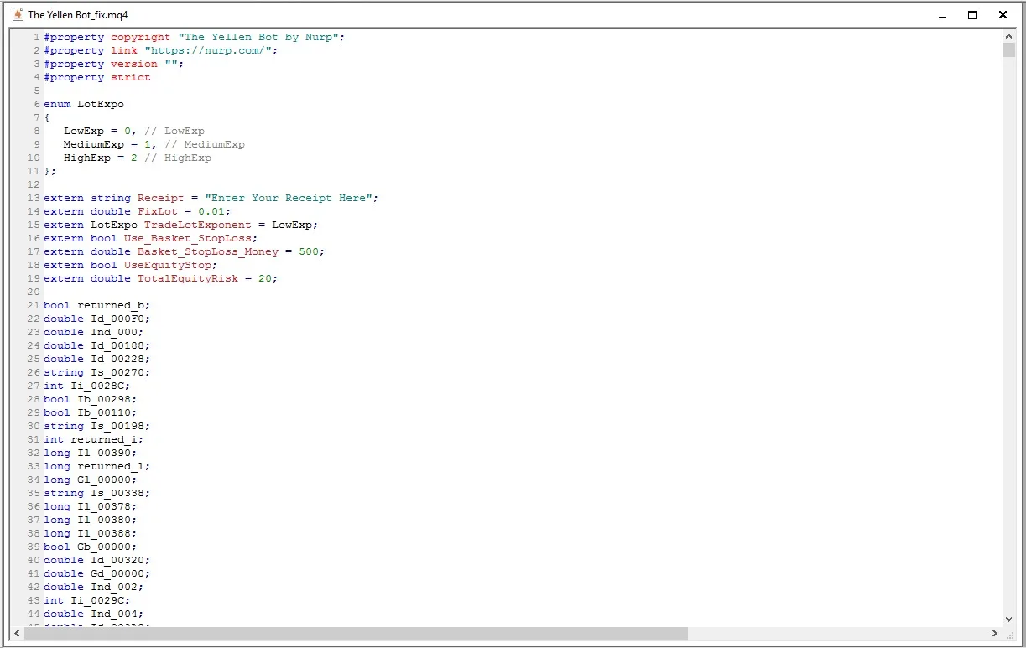The image size is (1026, 648).
Task: Click the "double Ind_002;" line
Action: 94,587
